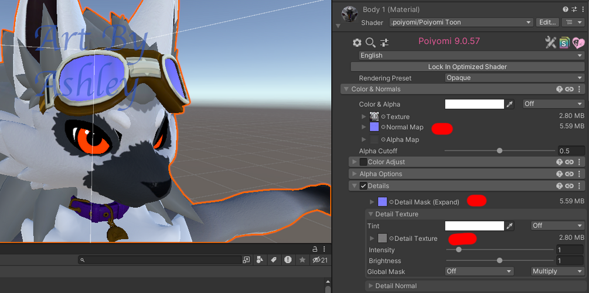Screen dimensions: 589x293
Task: Click the Tint white color swatch
Action: click(475, 226)
